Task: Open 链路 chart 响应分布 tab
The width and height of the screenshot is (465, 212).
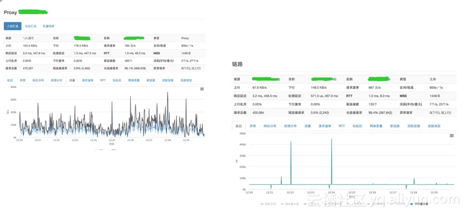Action: (x=270, y=126)
